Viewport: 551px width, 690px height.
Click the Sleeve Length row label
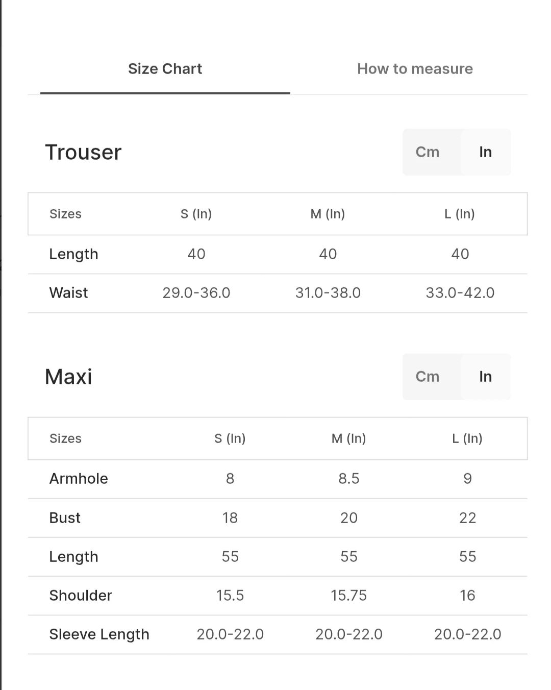99,634
